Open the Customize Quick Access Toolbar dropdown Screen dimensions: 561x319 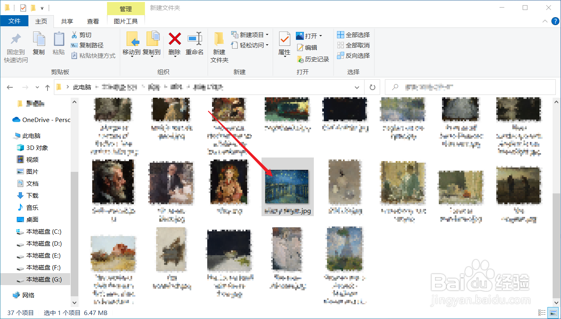(x=42, y=8)
